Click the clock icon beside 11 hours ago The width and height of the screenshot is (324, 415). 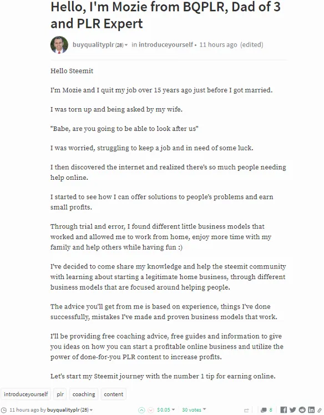pyautogui.click(x=4, y=410)
